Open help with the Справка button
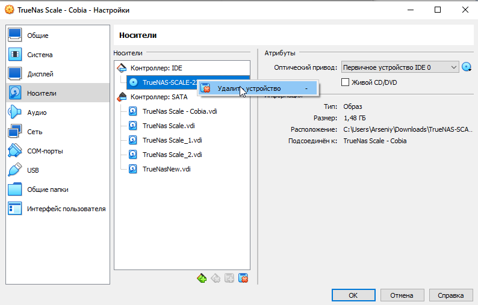The image size is (478, 305). (x=450, y=295)
